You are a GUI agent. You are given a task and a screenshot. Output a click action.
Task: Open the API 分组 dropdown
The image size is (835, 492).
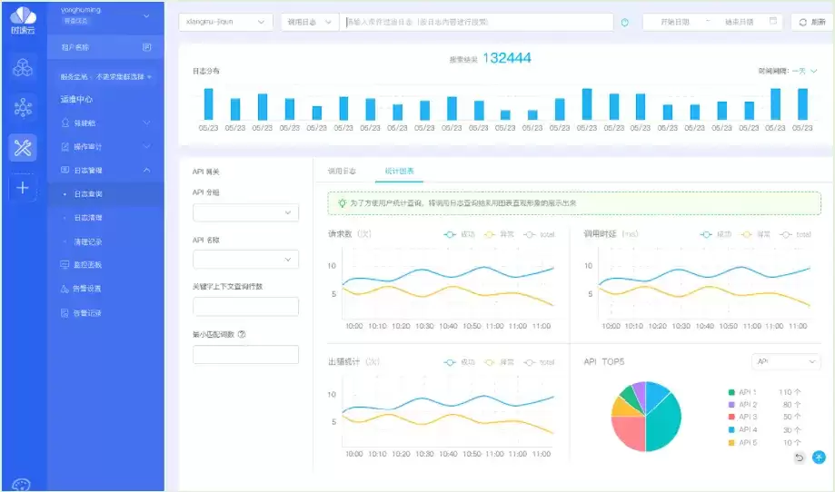(x=245, y=212)
